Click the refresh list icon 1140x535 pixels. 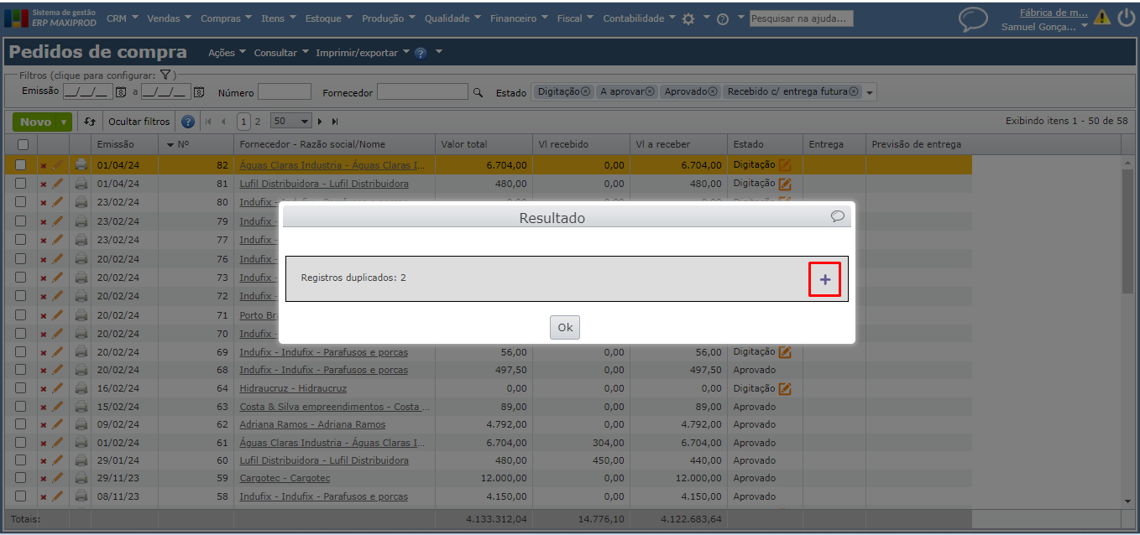point(91,122)
